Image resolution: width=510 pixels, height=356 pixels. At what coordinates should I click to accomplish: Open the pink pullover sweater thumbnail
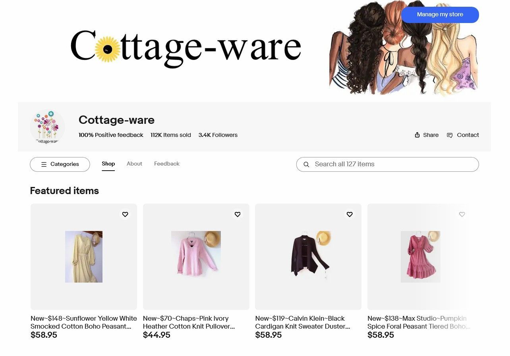tap(196, 257)
